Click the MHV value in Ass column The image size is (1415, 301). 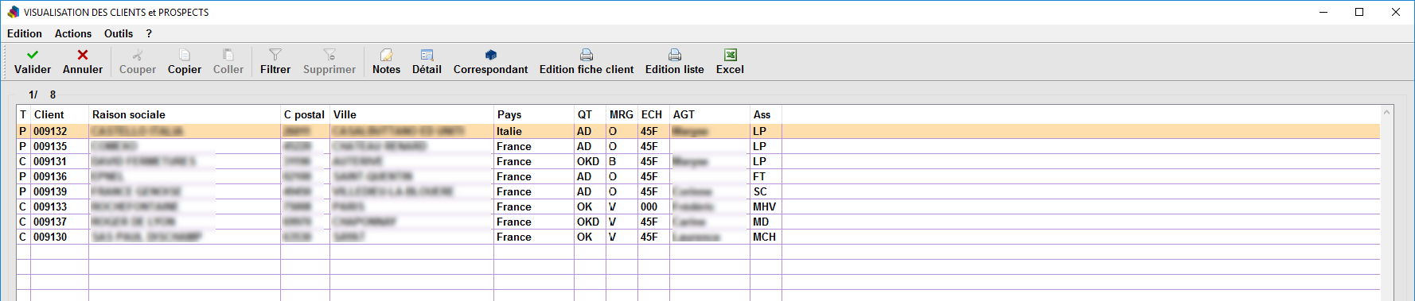tap(764, 206)
